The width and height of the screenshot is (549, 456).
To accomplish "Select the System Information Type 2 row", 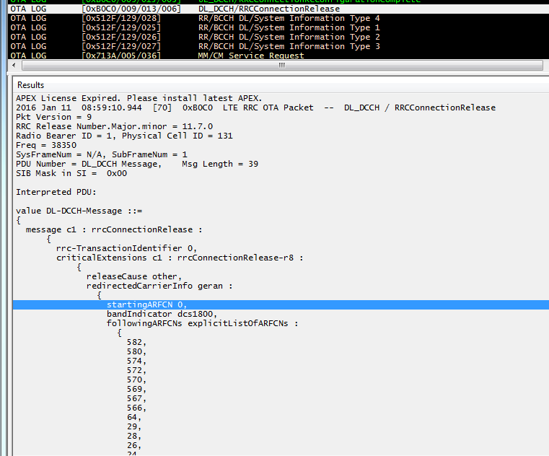I will click(x=278, y=37).
